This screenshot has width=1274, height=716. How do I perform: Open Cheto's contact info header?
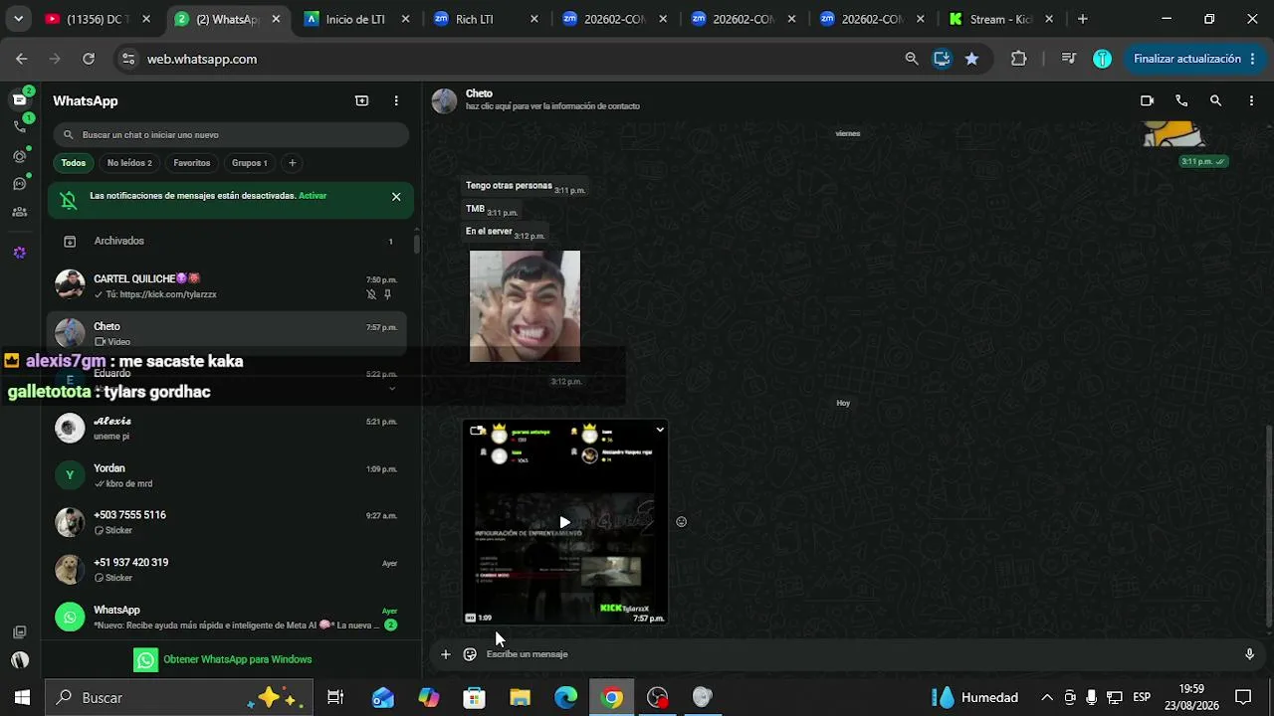[x=552, y=99]
